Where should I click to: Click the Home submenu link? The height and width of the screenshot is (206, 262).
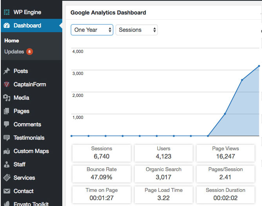(x=12, y=40)
